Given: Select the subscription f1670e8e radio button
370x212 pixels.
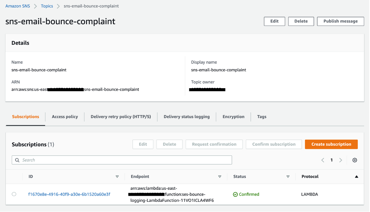Looking at the screenshot, I should coord(14,194).
